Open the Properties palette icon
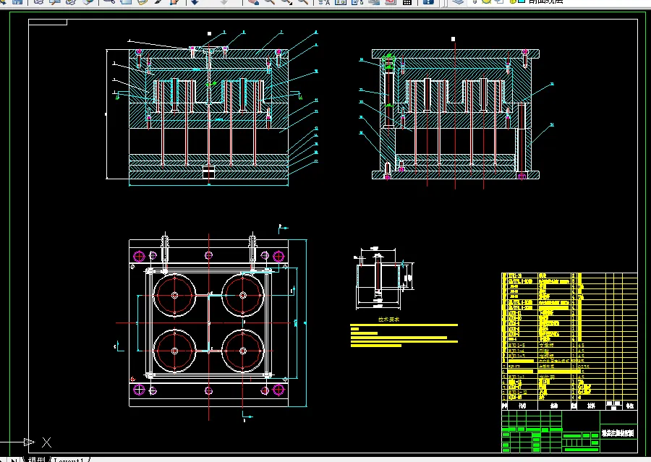Screen dimensions: 651x462 (324, 1)
